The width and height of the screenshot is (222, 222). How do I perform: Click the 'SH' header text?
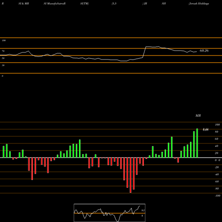pyautogui.click(x=164, y=4)
